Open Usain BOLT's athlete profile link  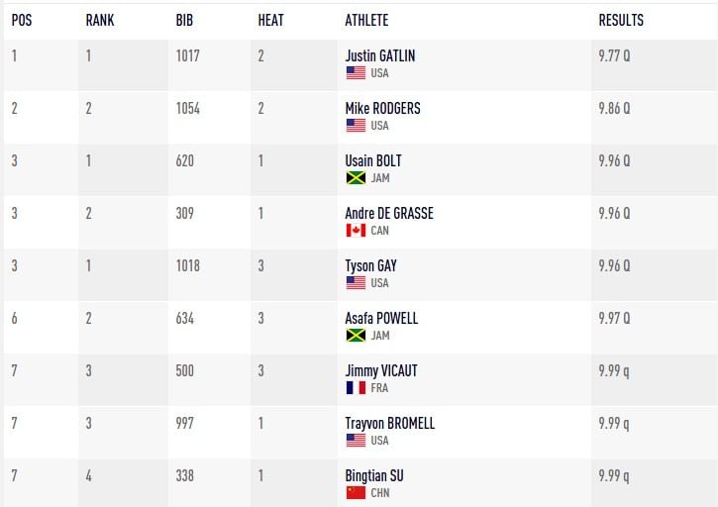pyautogui.click(x=373, y=160)
